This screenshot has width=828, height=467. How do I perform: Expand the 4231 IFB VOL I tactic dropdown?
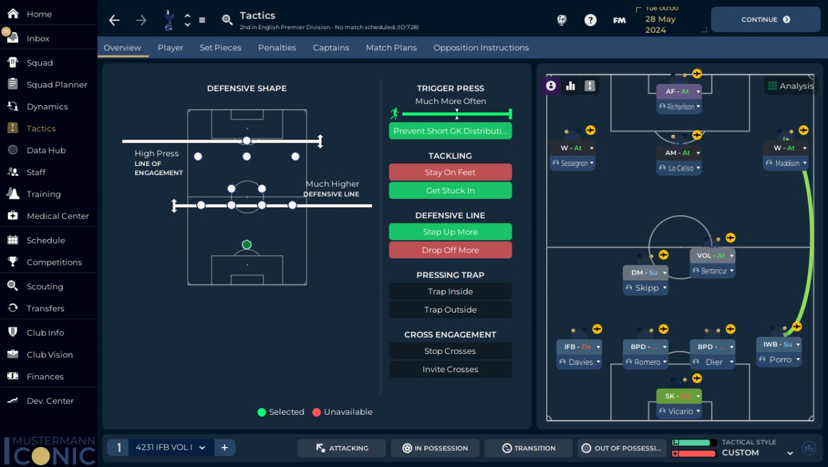point(169,448)
